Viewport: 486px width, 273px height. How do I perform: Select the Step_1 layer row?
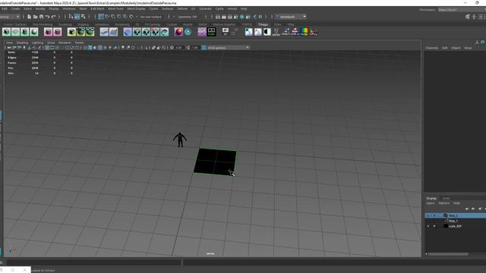[456, 221]
